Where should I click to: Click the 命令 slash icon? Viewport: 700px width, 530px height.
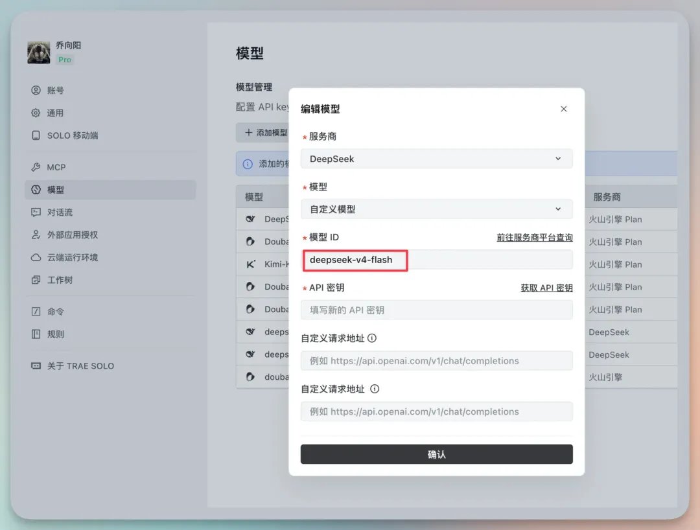[36, 312]
